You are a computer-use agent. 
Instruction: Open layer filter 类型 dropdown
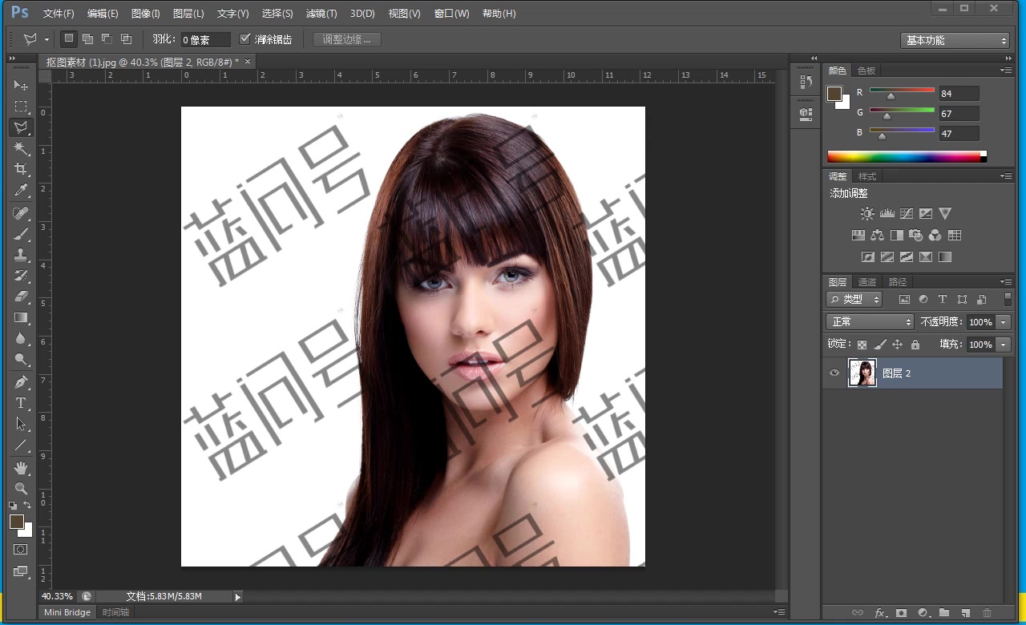click(x=854, y=299)
